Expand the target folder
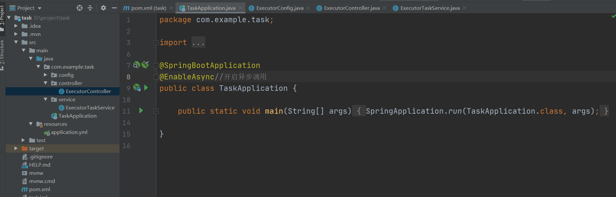The height and width of the screenshot is (197, 616). 16,148
